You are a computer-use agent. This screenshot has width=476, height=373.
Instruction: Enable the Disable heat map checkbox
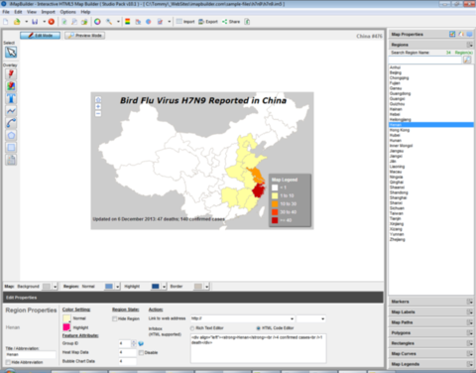click(x=141, y=352)
